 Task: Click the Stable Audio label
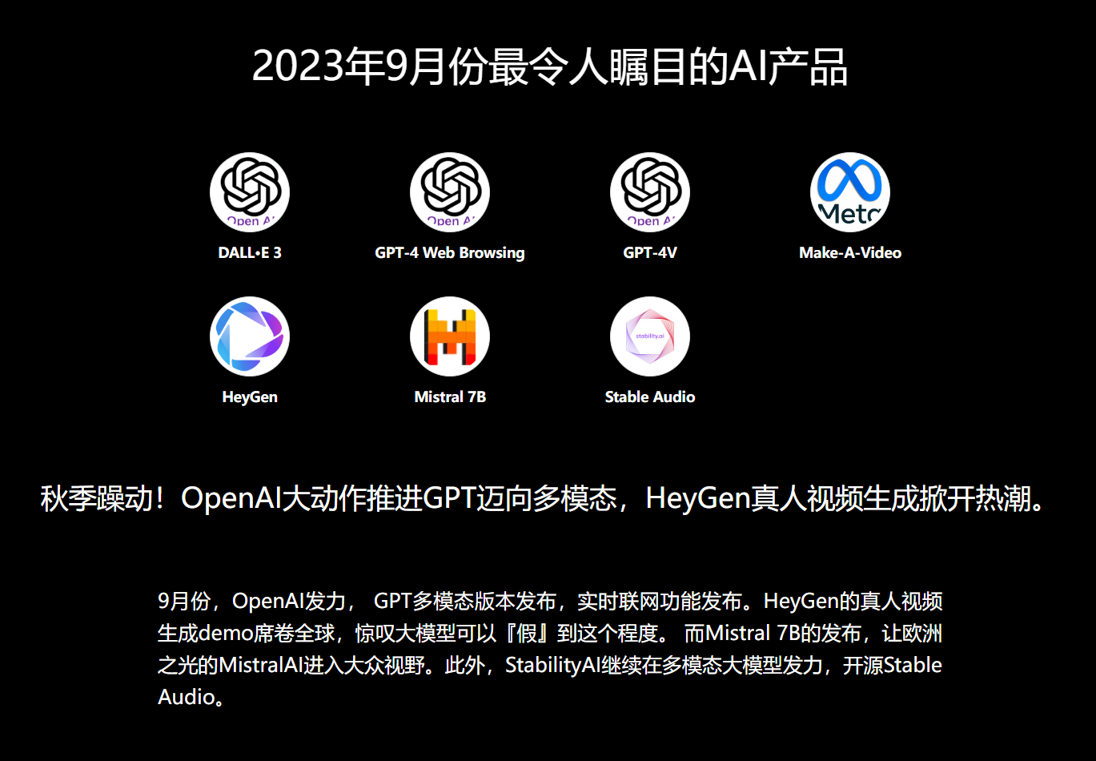(x=650, y=397)
